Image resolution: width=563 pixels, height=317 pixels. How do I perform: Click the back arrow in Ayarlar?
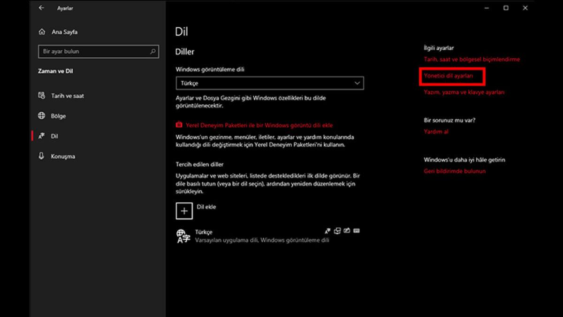pyautogui.click(x=41, y=8)
